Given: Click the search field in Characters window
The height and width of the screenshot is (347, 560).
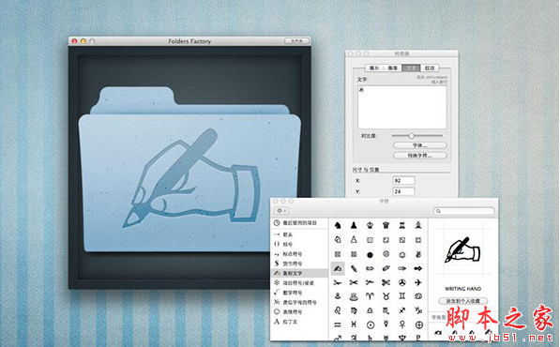Looking at the screenshot, I should 464,211.
